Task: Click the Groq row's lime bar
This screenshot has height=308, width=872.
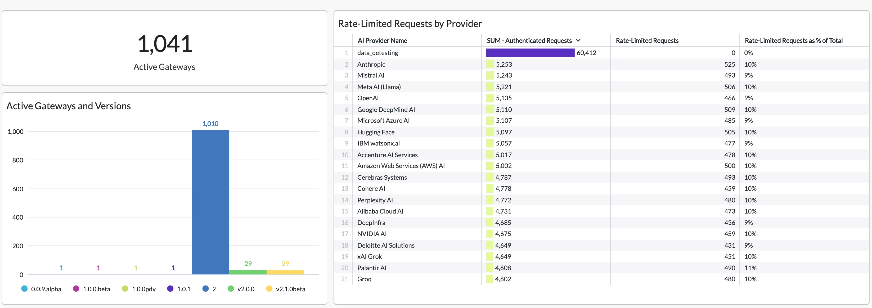Action: tap(489, 279)
